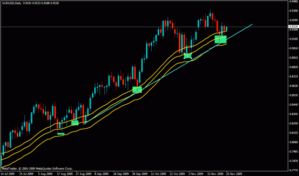Viewport: 299px width, 176px height.
Task: Click the 18 Sep 2009 date label
Action: pos(121,174)
